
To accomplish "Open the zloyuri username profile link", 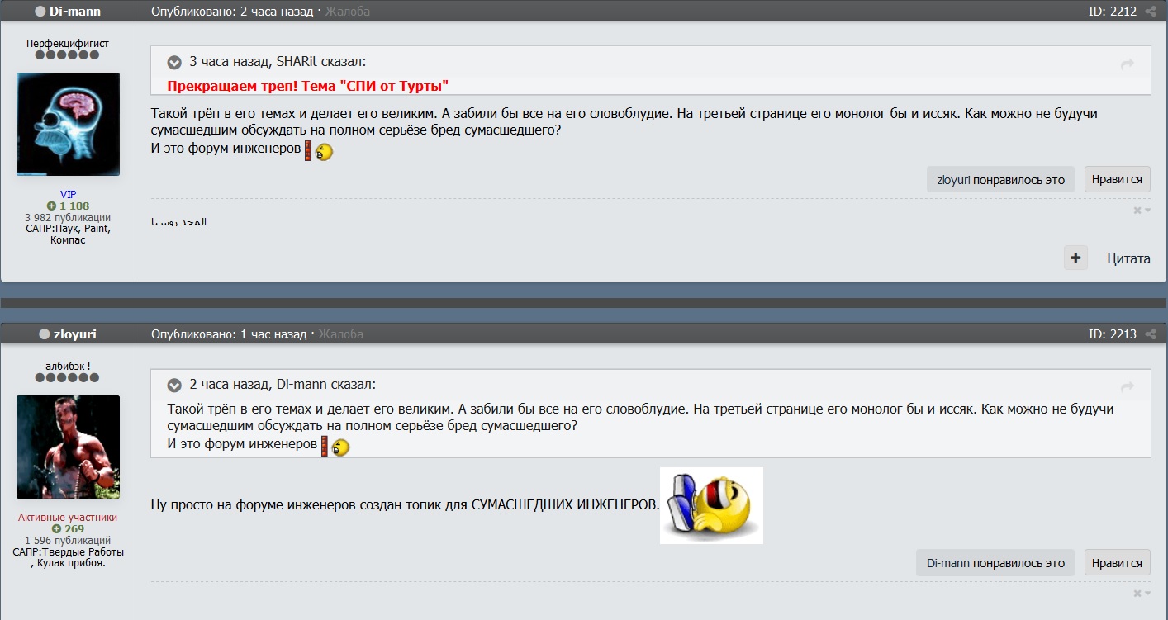I will click(75, 334).
